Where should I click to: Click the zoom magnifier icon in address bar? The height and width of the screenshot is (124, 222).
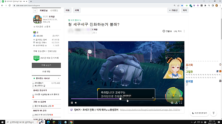point(175,6)
